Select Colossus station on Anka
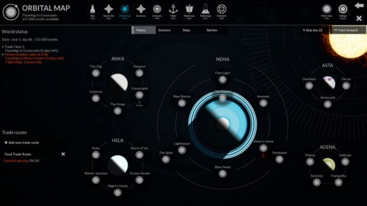The image size is (367, 206). click(x=96, y=98)
